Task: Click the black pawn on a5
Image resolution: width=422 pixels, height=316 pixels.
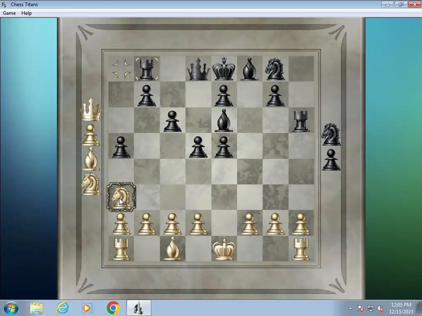Action: 121,147
